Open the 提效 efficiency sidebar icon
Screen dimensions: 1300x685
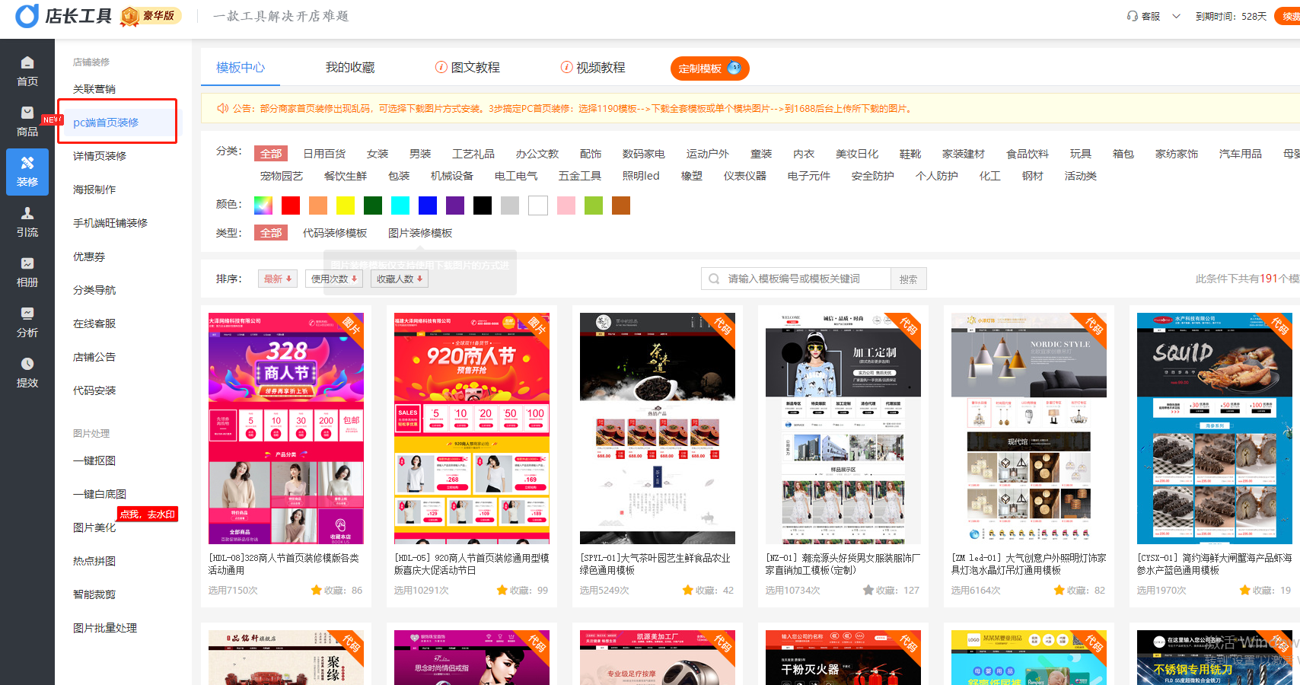(x=27, y=372)
